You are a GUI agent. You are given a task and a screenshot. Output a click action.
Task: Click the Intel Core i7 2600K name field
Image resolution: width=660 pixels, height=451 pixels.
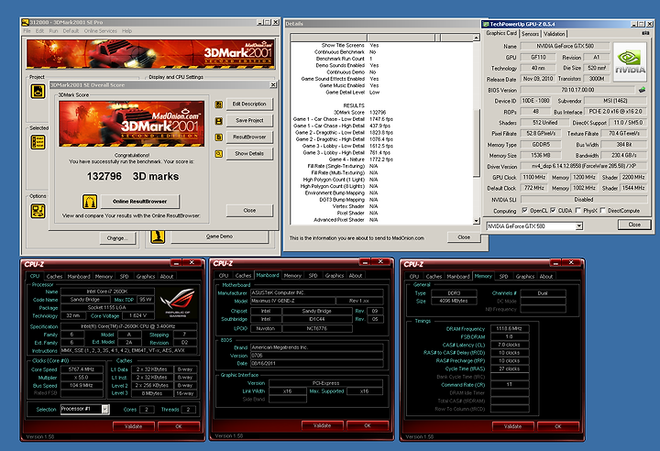pos(107,291)
